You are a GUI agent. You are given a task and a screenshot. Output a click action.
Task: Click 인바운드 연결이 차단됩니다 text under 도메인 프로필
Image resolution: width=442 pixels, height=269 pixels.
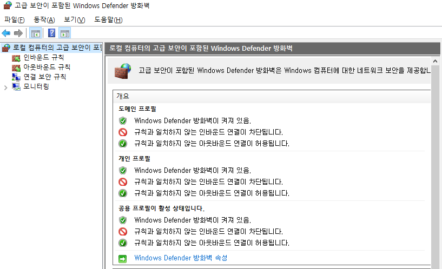coord(208,132)
